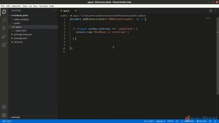
Task: Click the console.log code line
Action: (102, 32)
